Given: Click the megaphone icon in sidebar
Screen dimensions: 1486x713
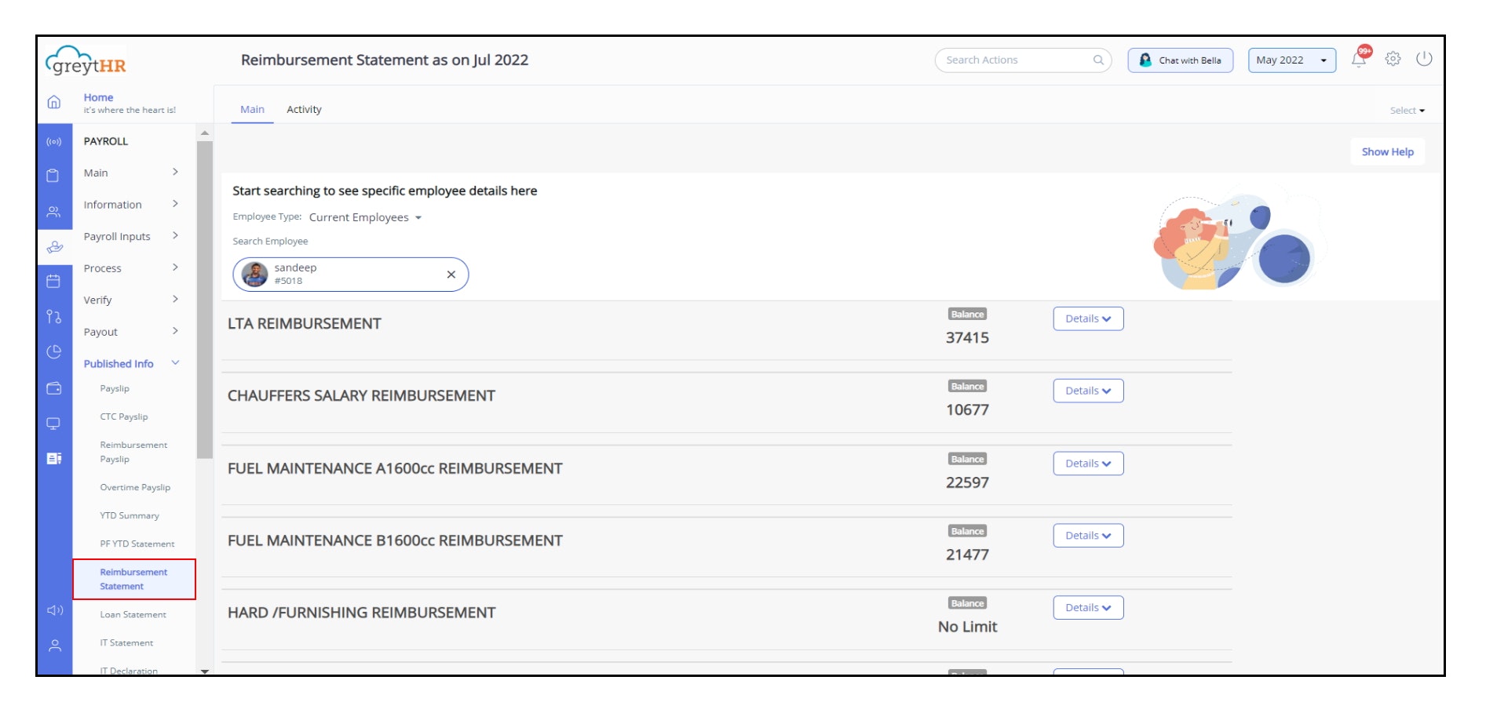Looking at the screenshot, I should (x=54, y=610).
